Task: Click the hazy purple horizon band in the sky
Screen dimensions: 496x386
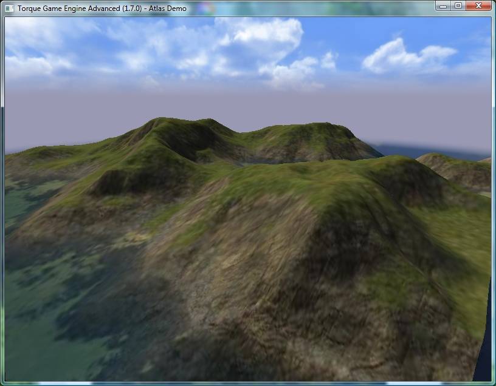Action: click(243, 103)
